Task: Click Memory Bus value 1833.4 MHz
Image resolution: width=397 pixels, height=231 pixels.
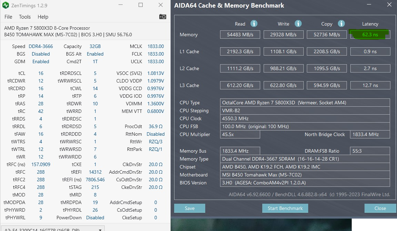Action: click(x=240, y=151)
